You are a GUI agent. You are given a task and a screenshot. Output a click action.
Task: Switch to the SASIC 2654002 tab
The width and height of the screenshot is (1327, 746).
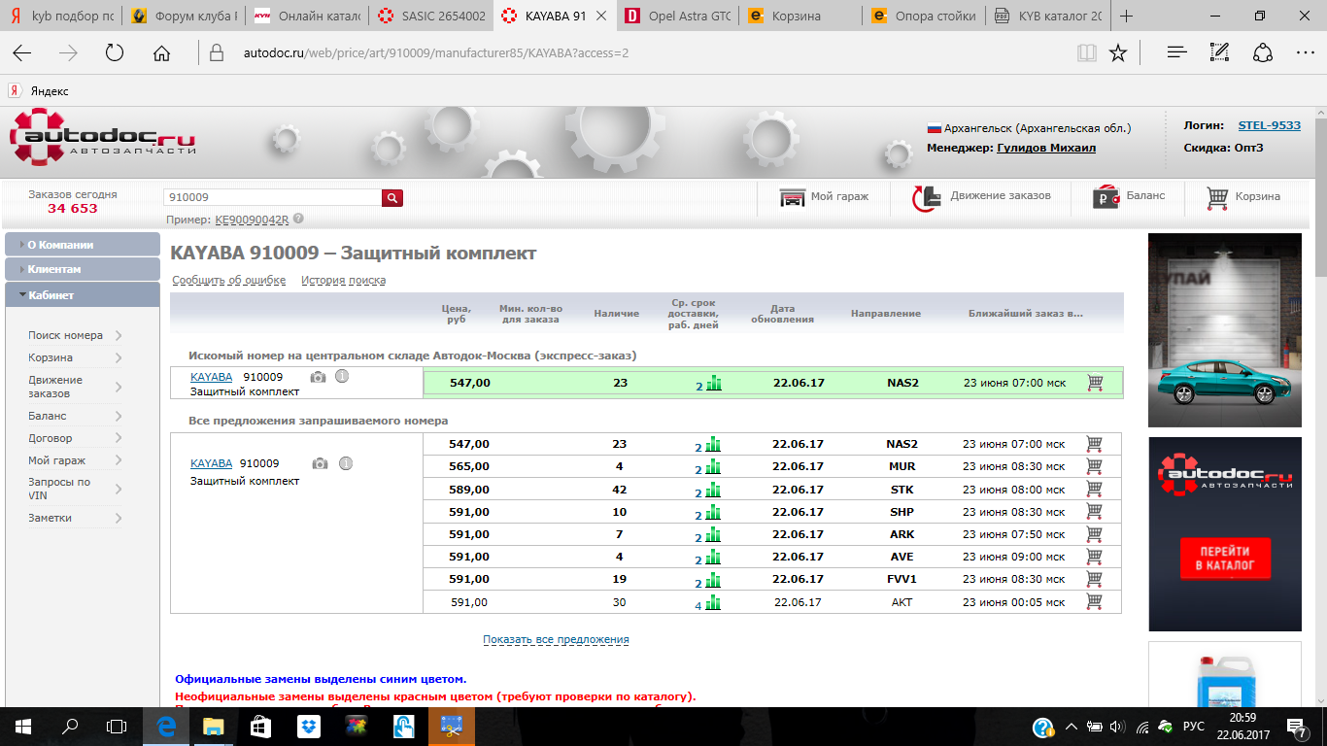[x=429, y=17]
